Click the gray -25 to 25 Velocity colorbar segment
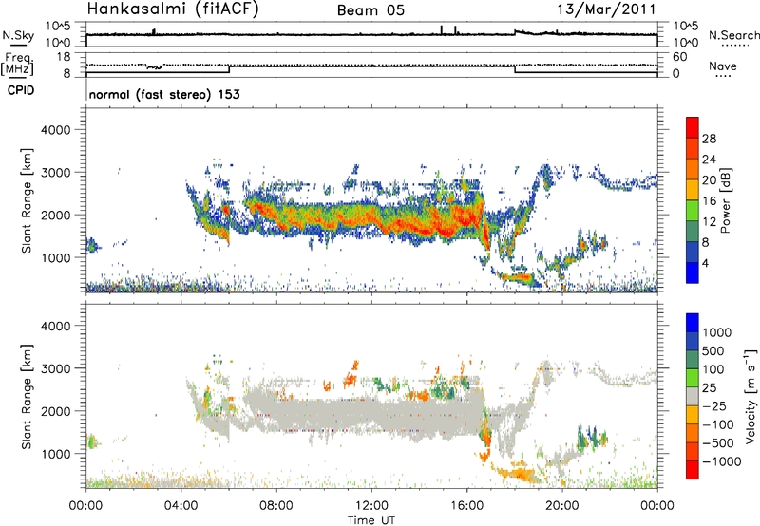760x526 pixels. pyautogui.click(x=693, y=397)
